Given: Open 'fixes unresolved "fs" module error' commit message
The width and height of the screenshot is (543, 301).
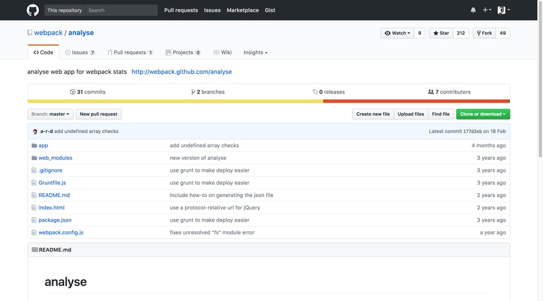Looking at the screenshot, I should 212,233.
